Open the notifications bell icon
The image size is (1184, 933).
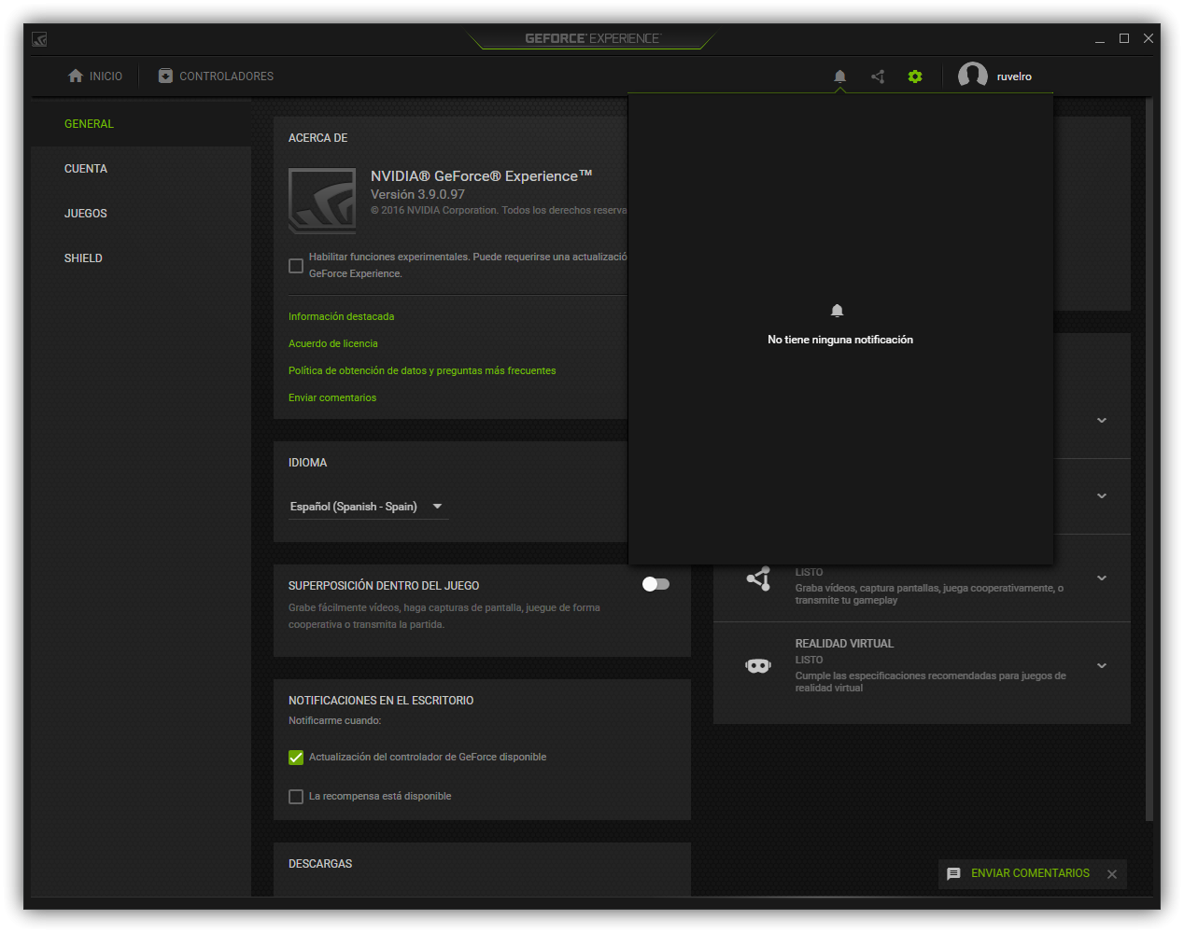tap(839, 77)
